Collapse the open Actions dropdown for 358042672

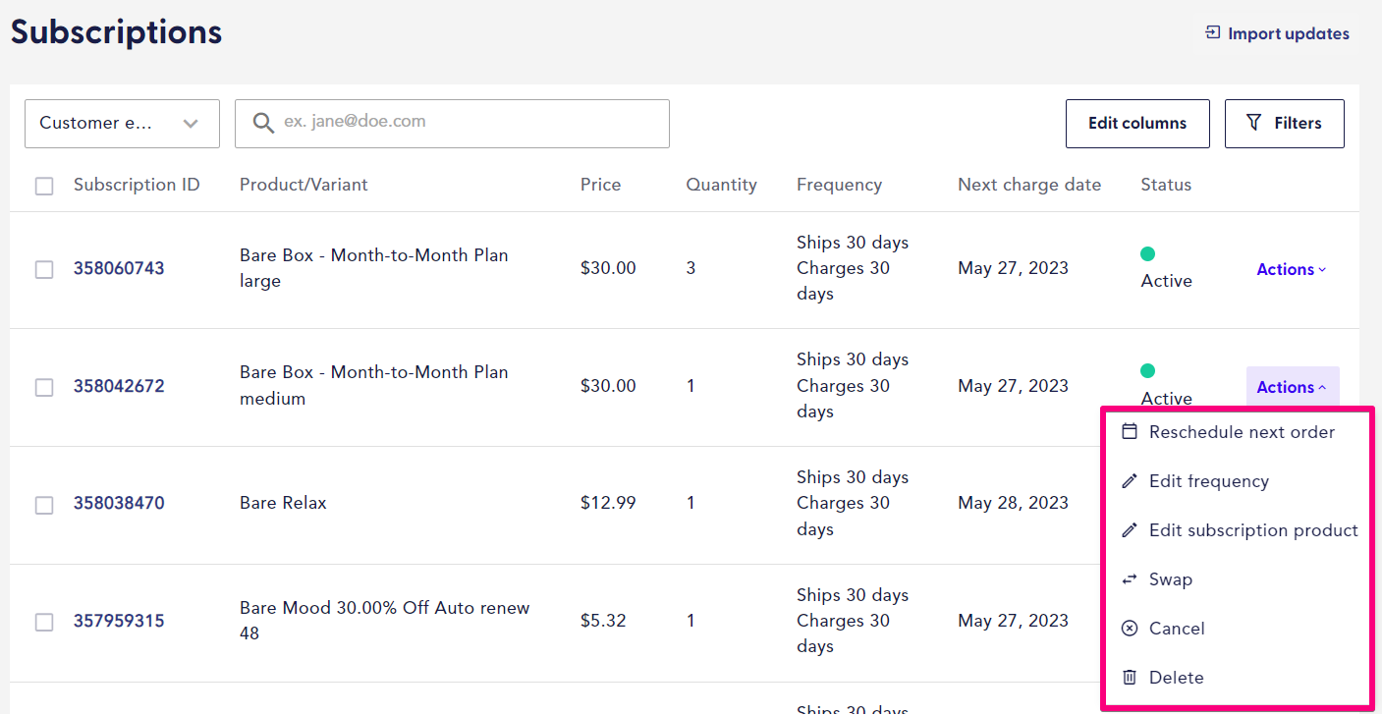[1291, 386]
